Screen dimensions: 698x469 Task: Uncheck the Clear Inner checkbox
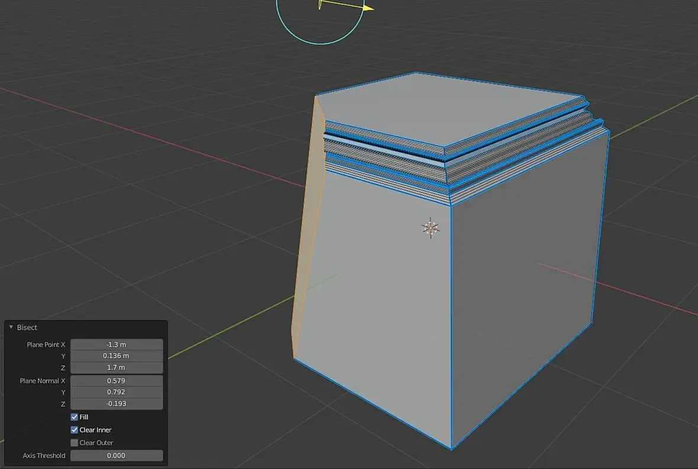pyautogui.click(x=75, y=430)
